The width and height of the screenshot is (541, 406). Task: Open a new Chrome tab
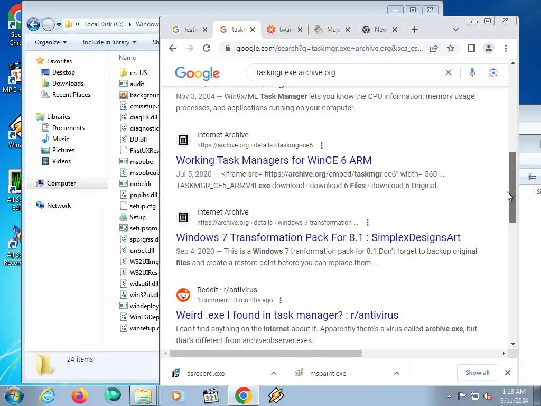pyautogui.click(x=415, y=30)
